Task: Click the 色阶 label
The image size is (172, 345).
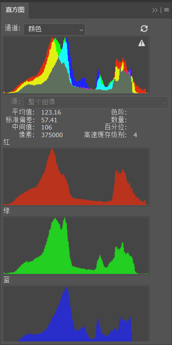Action: pos(119,112)
